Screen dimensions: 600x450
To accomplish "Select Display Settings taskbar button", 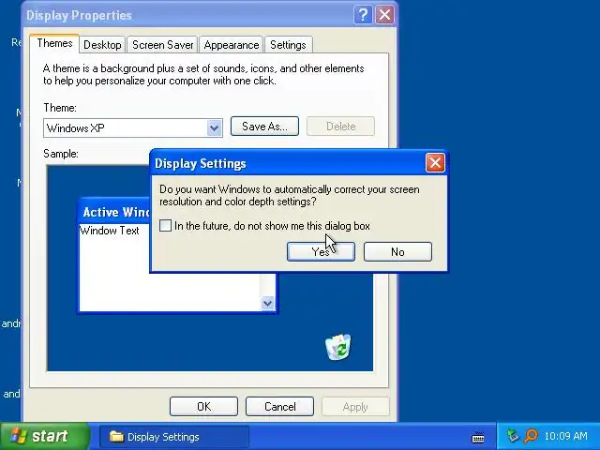I will tap(174, 437).
